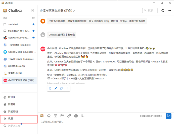Attach a file via folder icon

coord(62,116)
